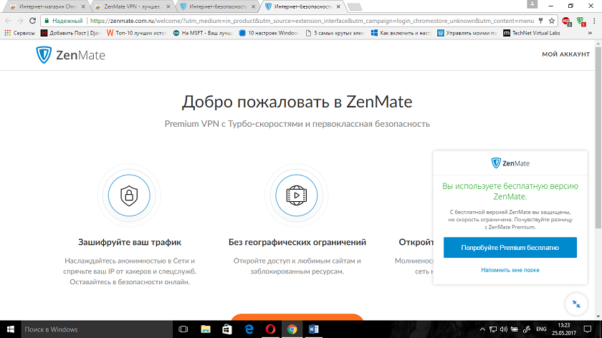Click Напомнить мне позже link
This screenshot has height=338, width=602.
510,270
